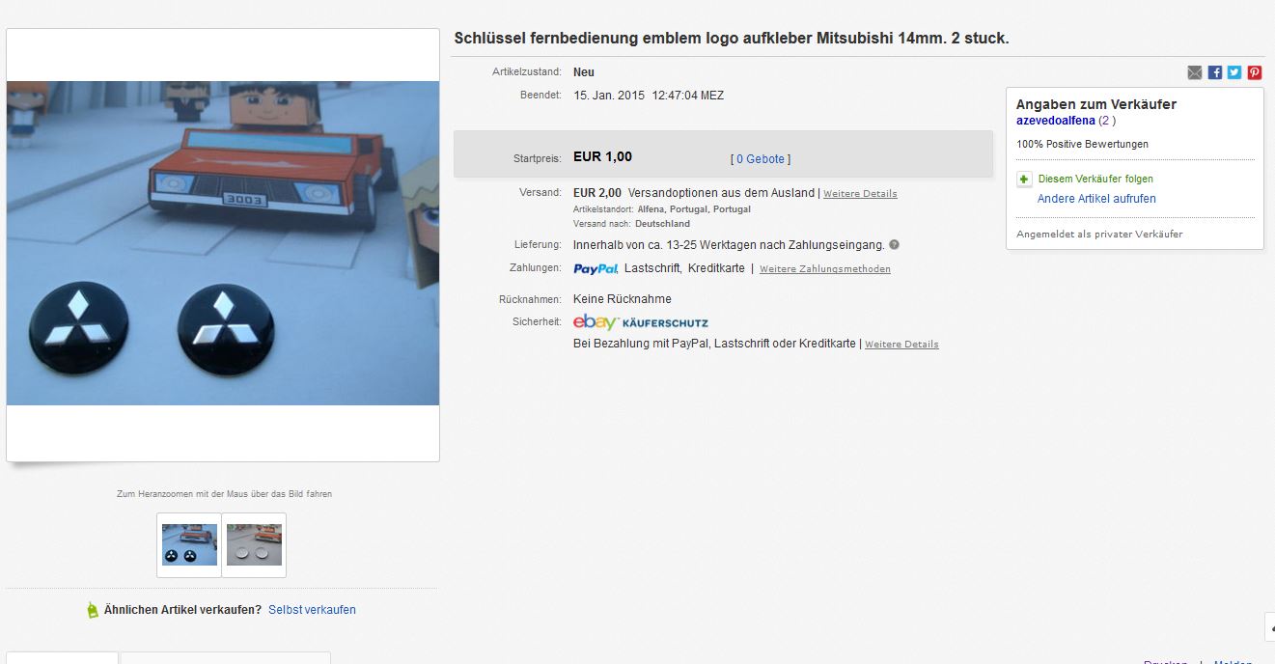The width and height of the screenshot is (1275, 664).
Task: Click the green price tag sell icon
Action: point(93,610)
